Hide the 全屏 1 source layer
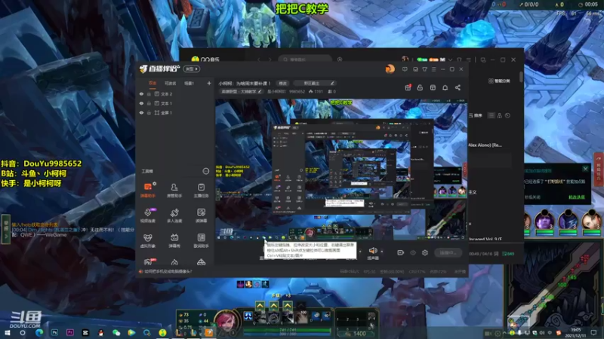Screen dimensions: 604x339 [x=141, y=112]
